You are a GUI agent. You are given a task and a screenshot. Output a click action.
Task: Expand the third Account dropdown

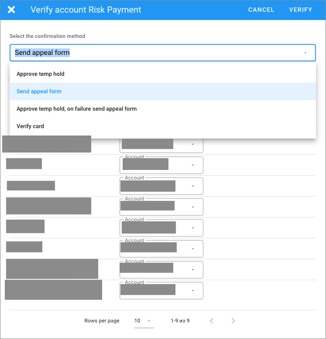[193, 186]
